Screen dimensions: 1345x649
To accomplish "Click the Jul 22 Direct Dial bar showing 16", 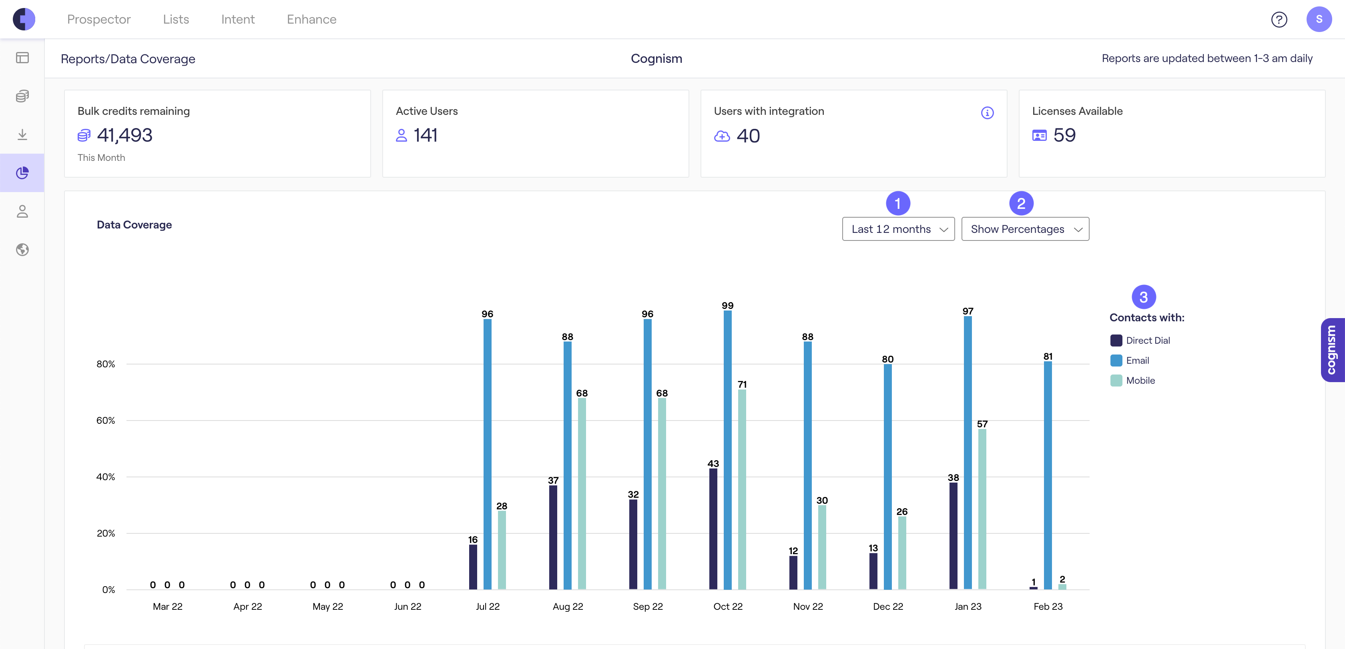I will point(472,567).
